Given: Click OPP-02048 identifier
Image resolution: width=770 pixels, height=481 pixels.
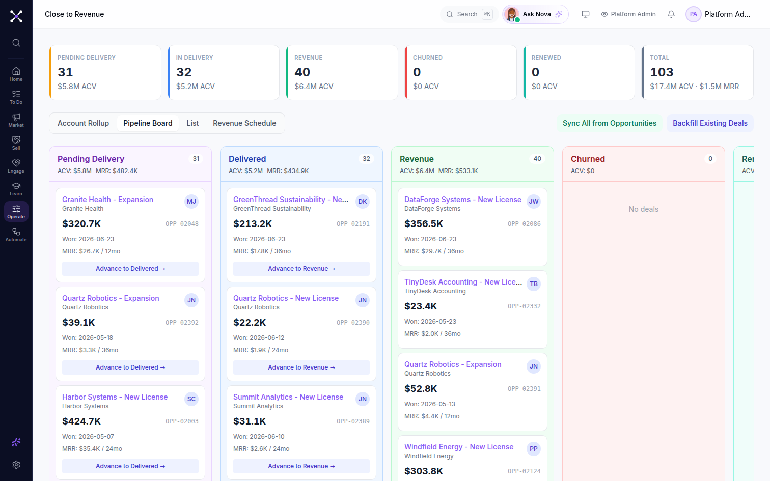Looking at the screenshot, I should [182, 224].
